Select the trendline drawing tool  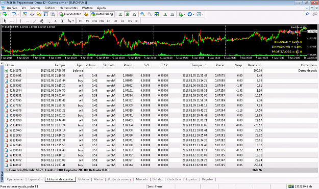pos(35,21)
